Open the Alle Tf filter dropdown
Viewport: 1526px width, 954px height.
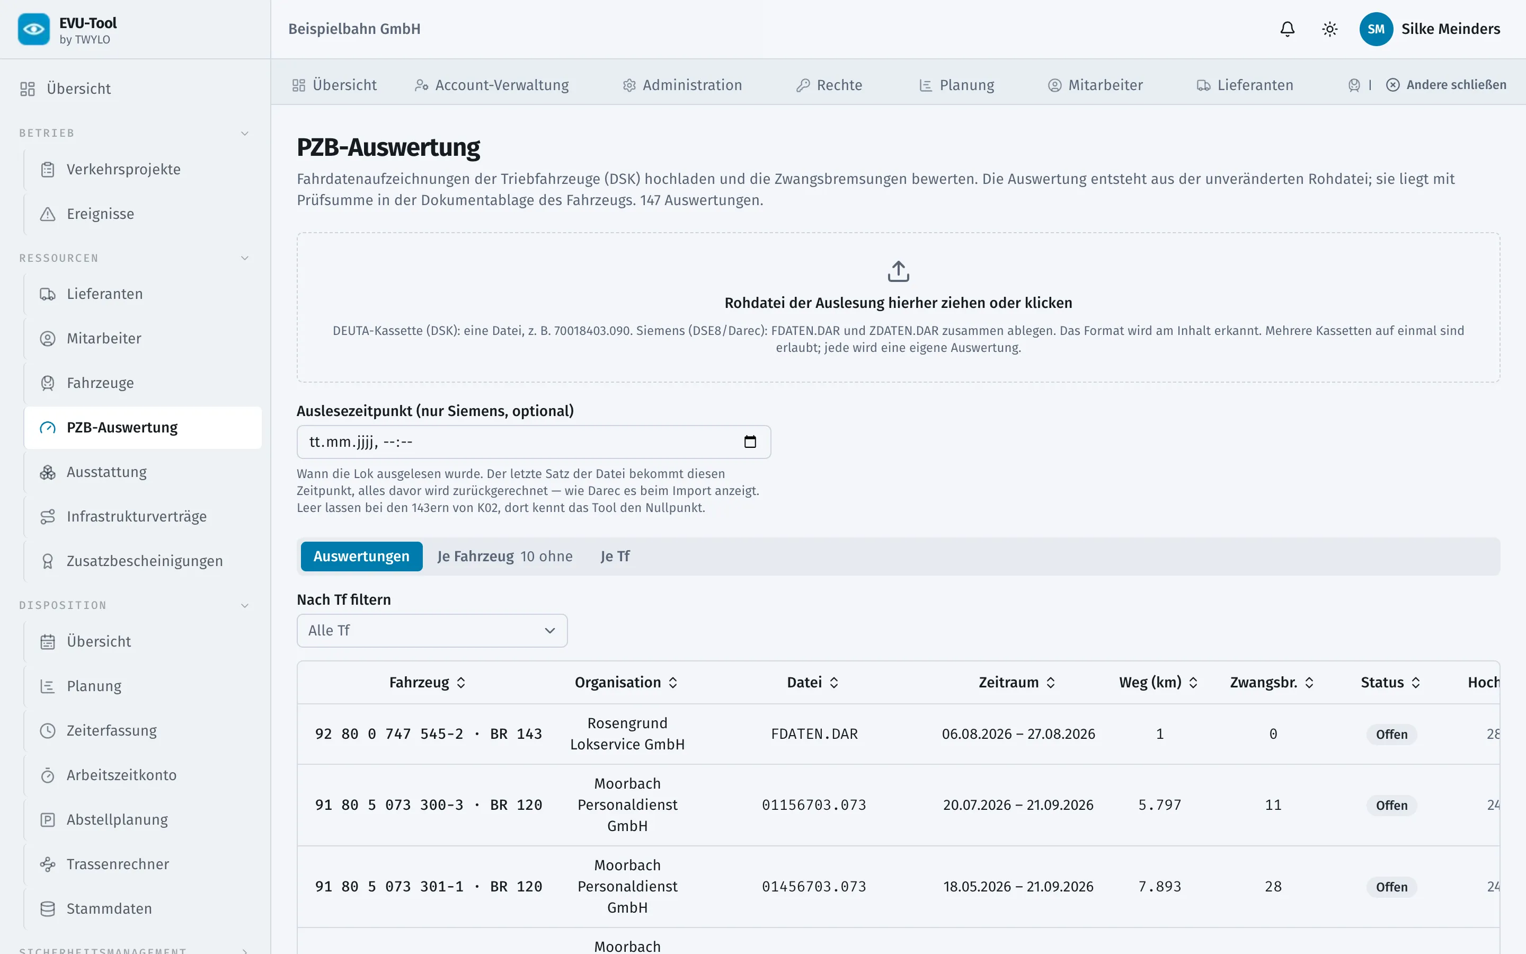(x=432, y=630)
